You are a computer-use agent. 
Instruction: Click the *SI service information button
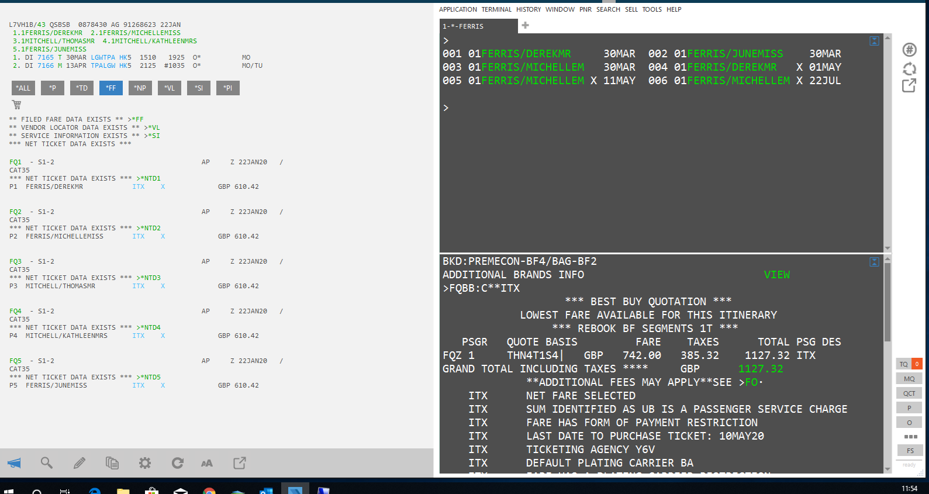point(199,88)
